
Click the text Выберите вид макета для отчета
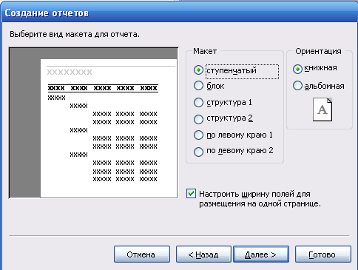tap(75, 34)
